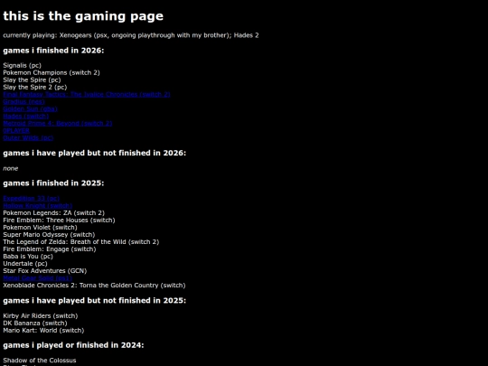488x366 pixels.
Task: Click the 'Super Mario Odyssey (switch)' entry
Action: pyautogui.click(x=49, y=235)
